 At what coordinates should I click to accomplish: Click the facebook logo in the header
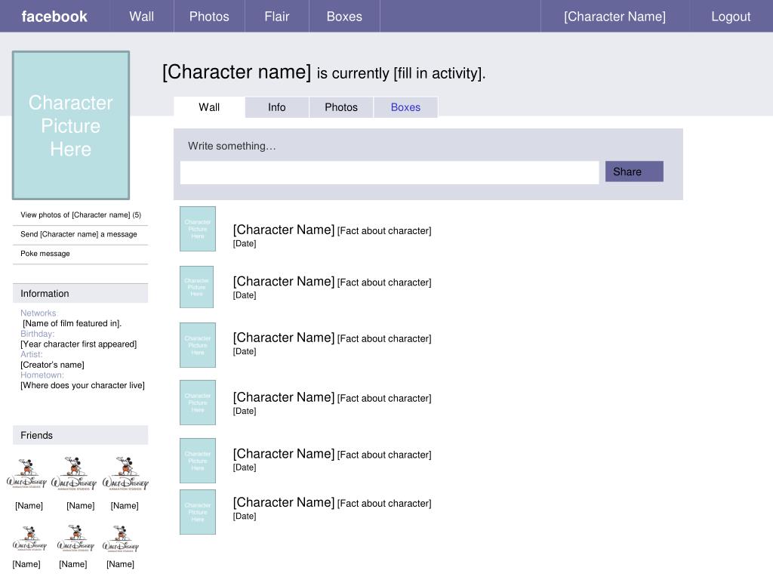click(x=54, y=17)
